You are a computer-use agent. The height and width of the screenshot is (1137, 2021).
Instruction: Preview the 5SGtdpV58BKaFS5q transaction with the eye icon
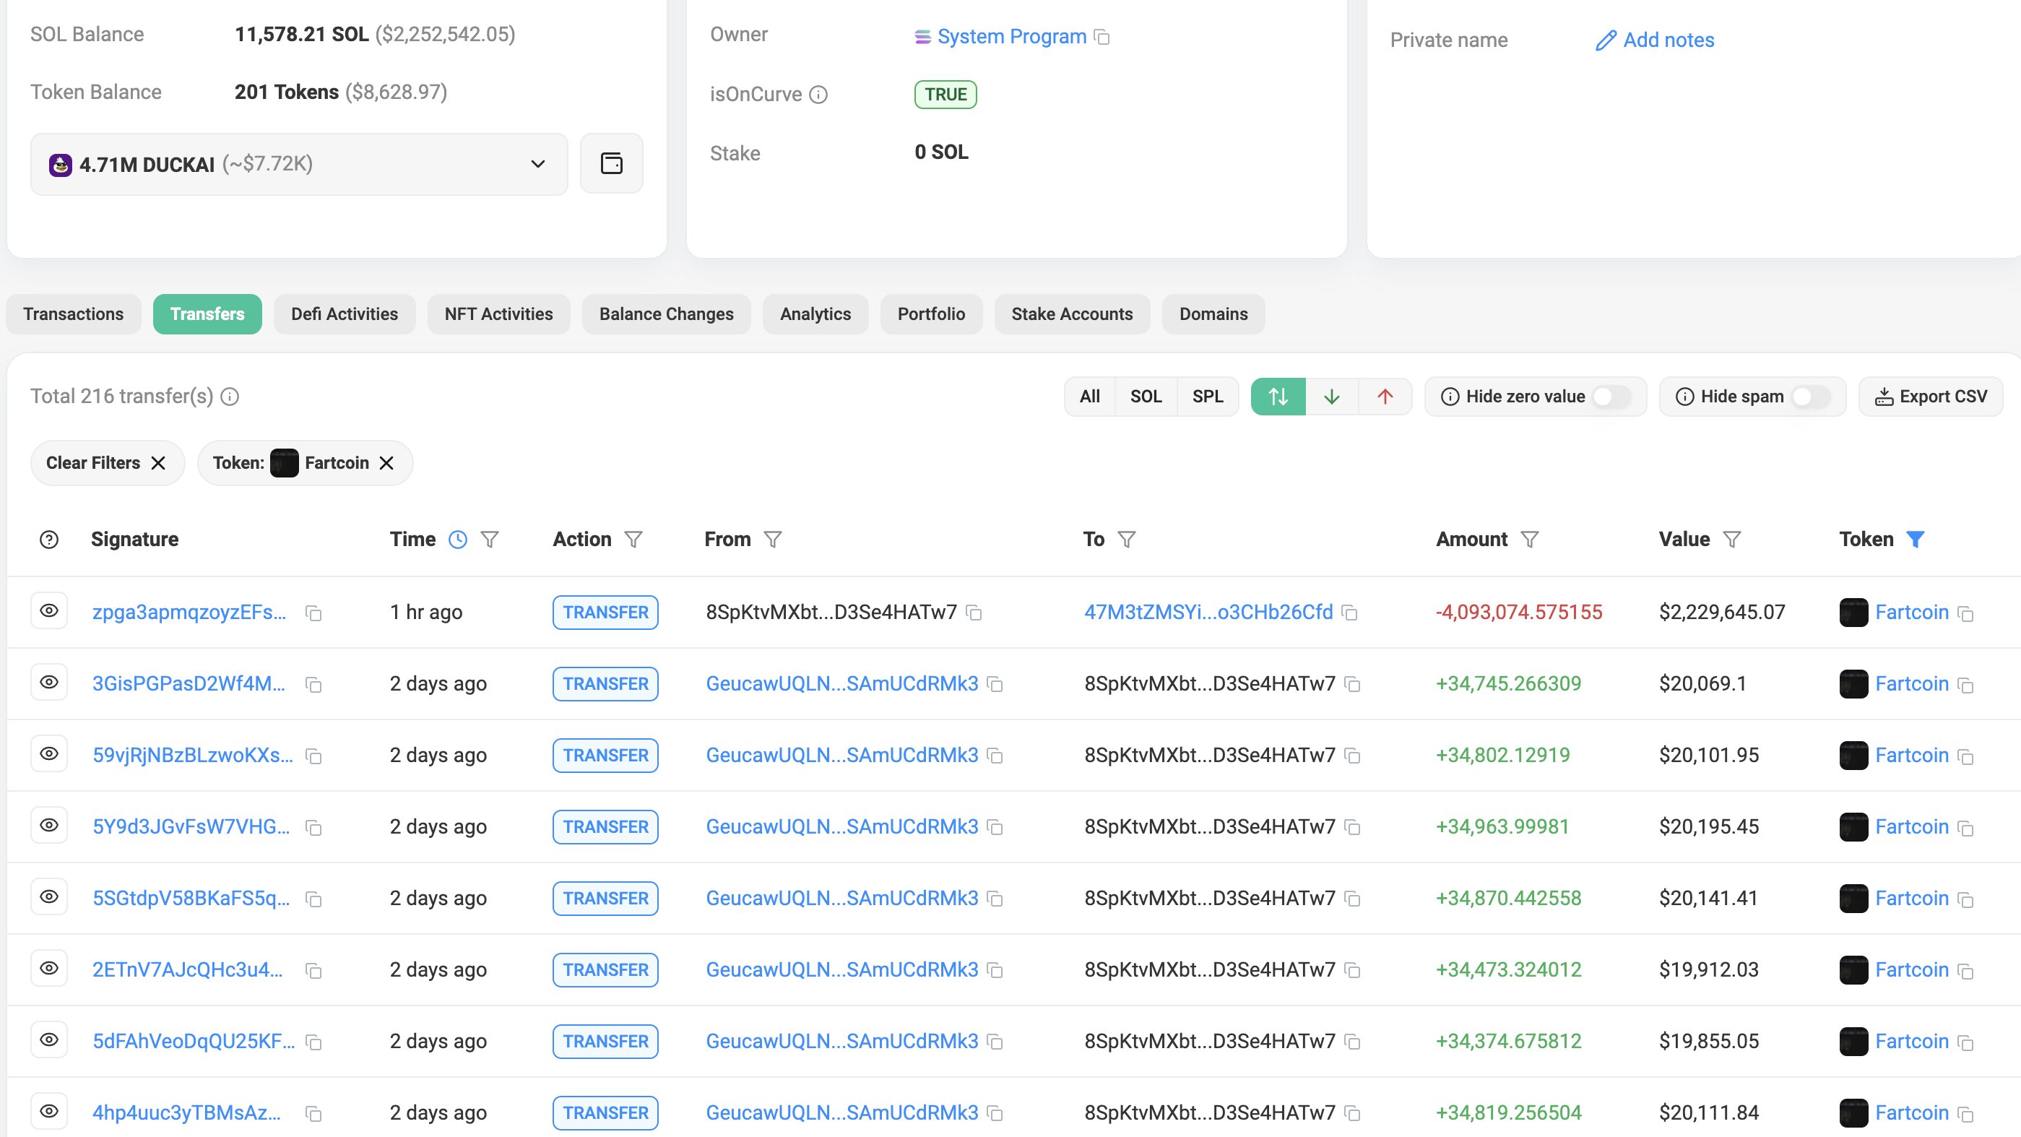(x=48, y=896)
